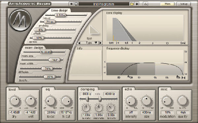Click the lo ratio value 1.00x

tap(86, 115)
